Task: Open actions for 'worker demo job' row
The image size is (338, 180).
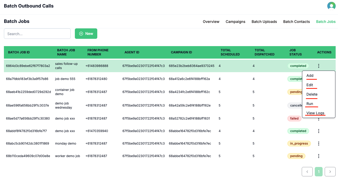Action: pos(318,156)
